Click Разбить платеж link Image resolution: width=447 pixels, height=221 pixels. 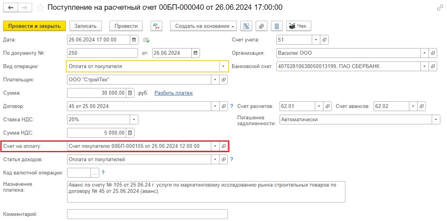point(174,93)
